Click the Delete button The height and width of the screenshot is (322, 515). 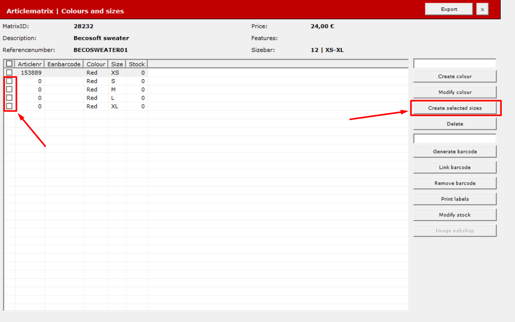coord(455,124)
